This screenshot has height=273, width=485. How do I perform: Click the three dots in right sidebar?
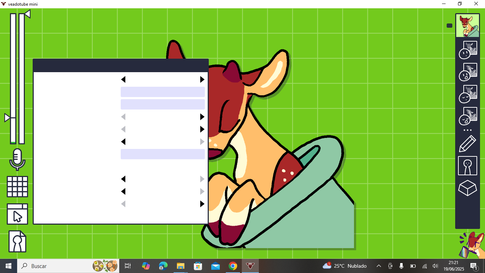click(x=467, y=130)
